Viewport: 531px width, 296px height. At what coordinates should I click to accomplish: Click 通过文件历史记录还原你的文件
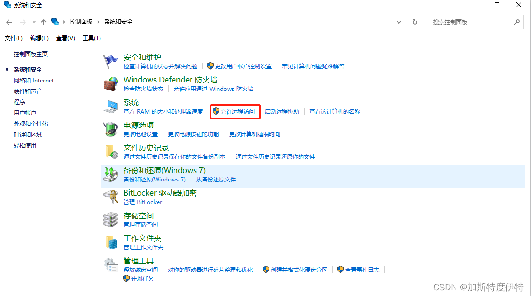[275, 157]
